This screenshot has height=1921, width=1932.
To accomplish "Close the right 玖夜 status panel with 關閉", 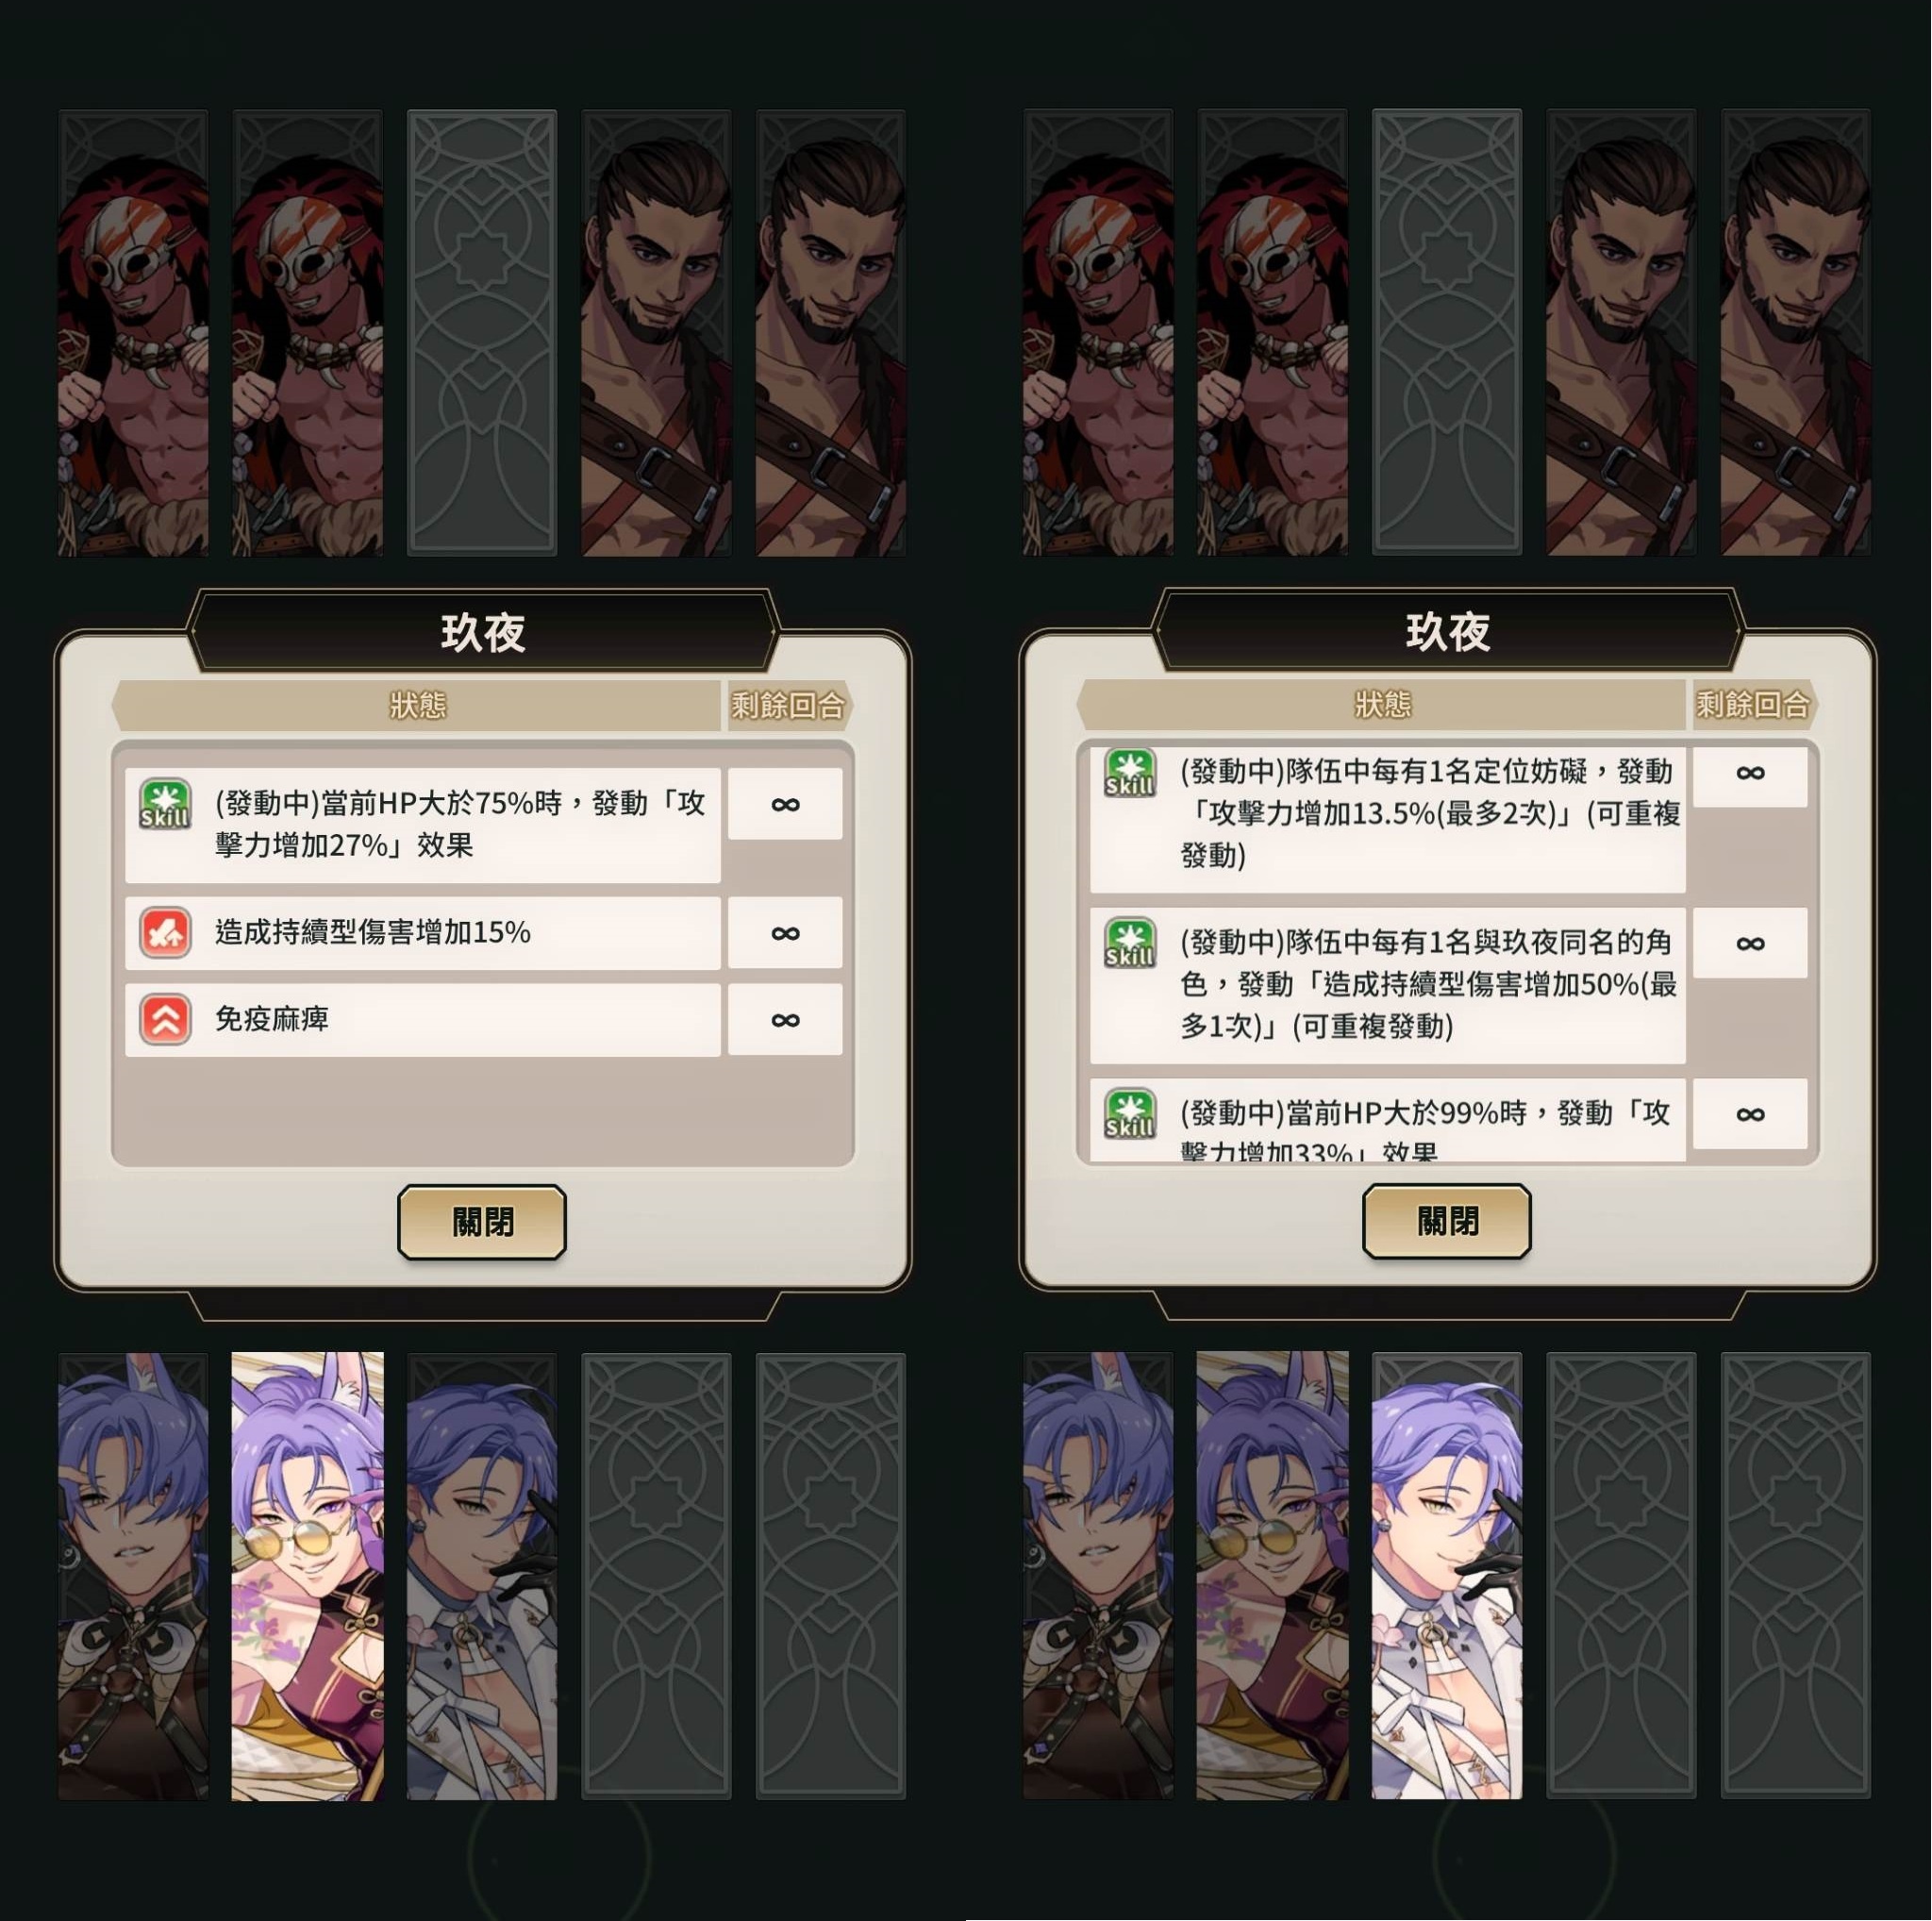I will [x=1447, y=1221].
